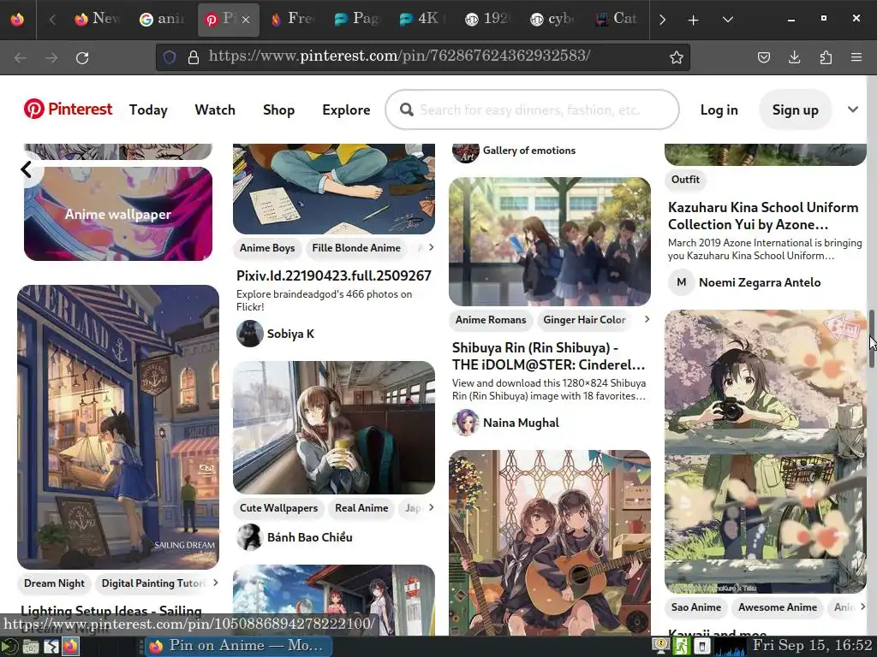The width and height of the screenshot is (877, 657).
Task: Open Firefox hamburger application menu
Action: point(856,57)
